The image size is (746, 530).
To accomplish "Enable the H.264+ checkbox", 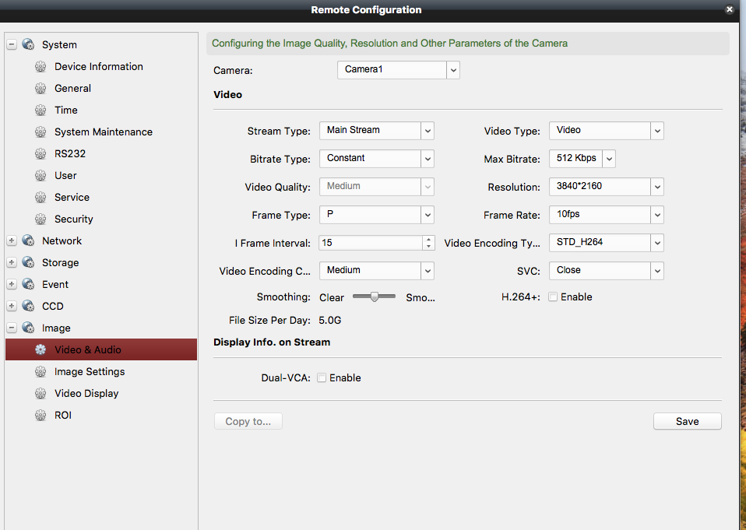I will pyautogui.click(x=553, y=297).
